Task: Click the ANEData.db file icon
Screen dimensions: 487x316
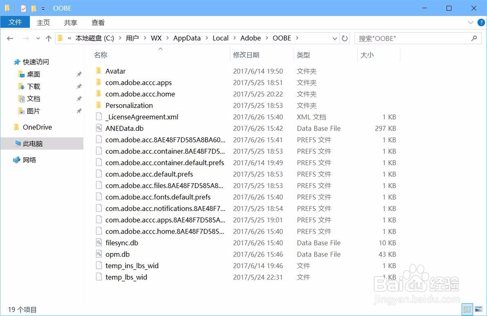Action: 99,128
